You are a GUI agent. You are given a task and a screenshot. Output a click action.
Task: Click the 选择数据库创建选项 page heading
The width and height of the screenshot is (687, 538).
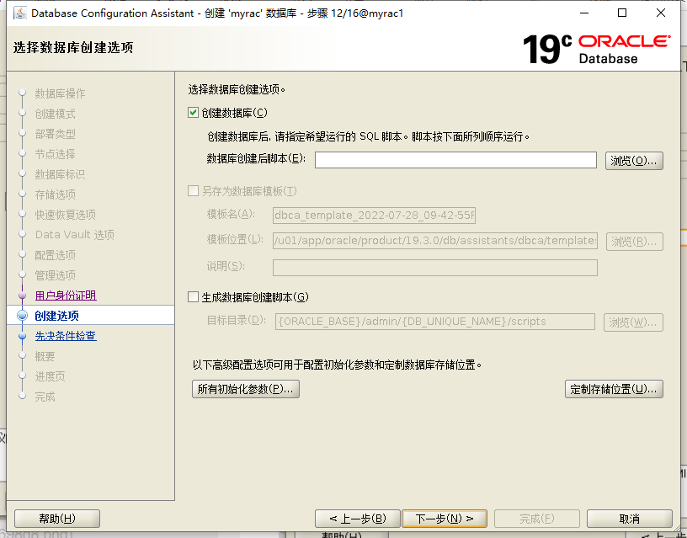73,47
